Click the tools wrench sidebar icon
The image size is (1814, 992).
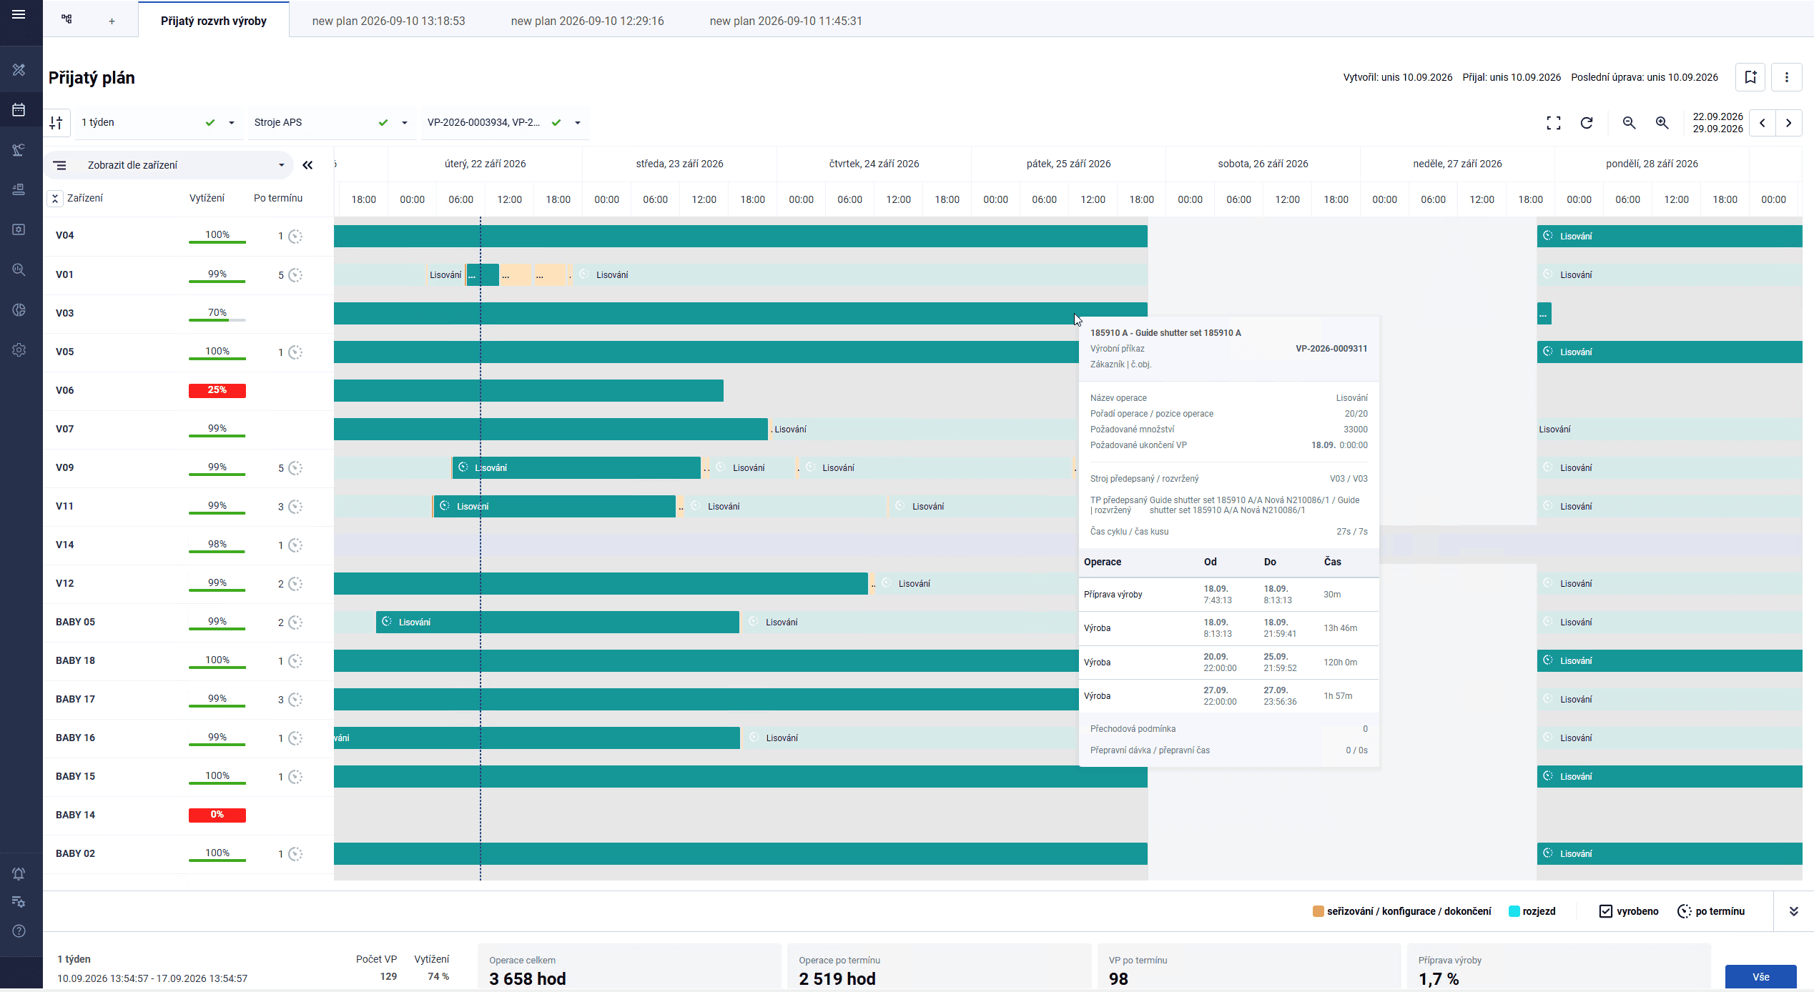coord(19,69)
